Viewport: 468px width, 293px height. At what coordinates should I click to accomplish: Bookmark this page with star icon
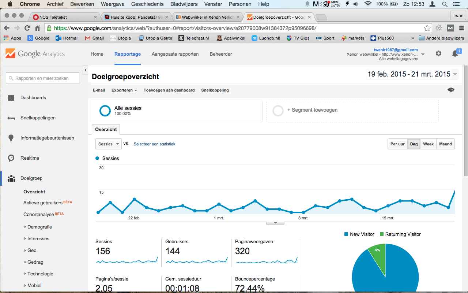tap(427, 28)
